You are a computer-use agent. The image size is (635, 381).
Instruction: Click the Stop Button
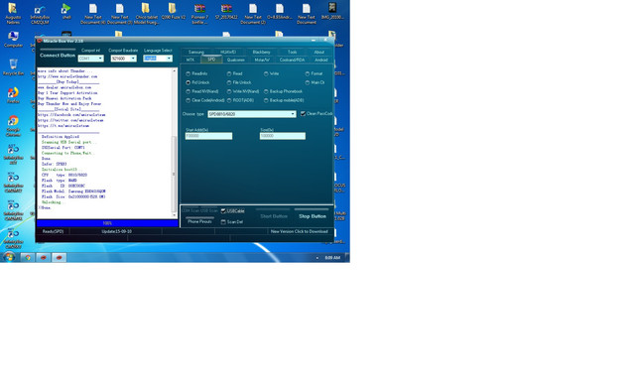pos(313,216)
